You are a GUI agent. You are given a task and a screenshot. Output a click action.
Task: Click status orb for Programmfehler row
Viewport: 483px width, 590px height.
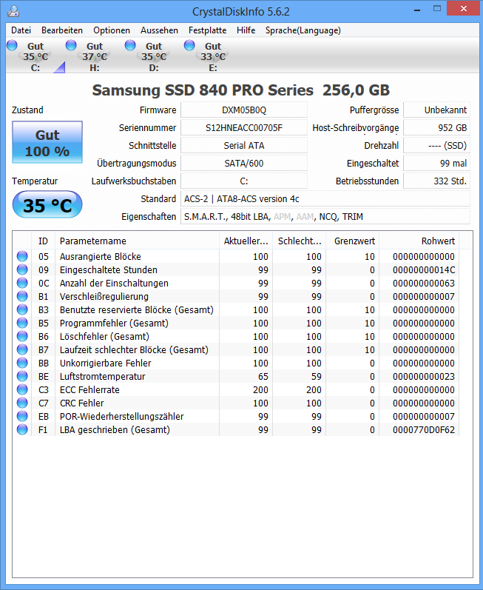(22, 323)
